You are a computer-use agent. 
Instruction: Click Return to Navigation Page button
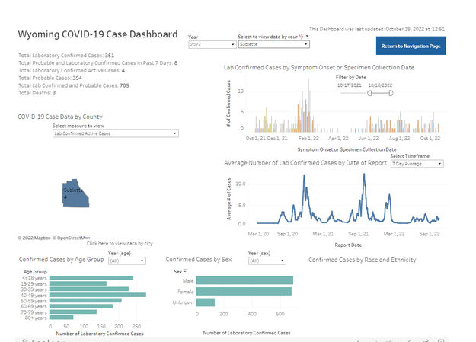click(x=411, y=45)
